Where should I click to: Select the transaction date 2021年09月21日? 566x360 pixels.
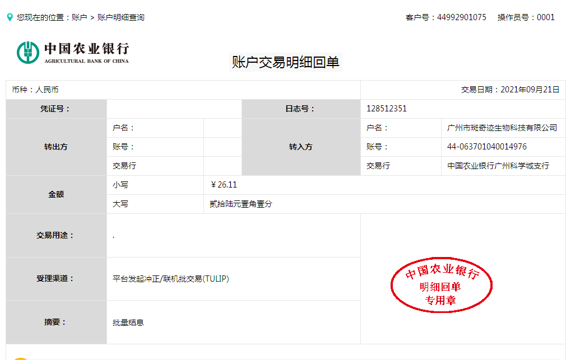pos(530,90)
